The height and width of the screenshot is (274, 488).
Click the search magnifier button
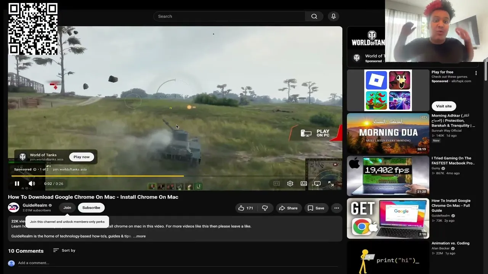314,16
